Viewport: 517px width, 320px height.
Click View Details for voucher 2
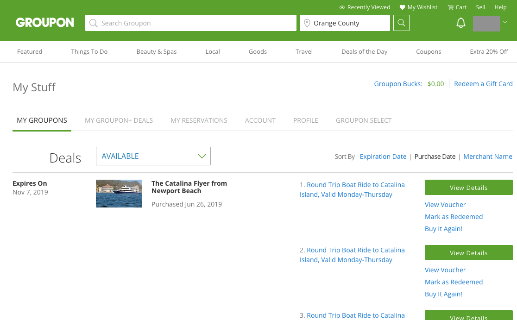(x=468, y=252)
